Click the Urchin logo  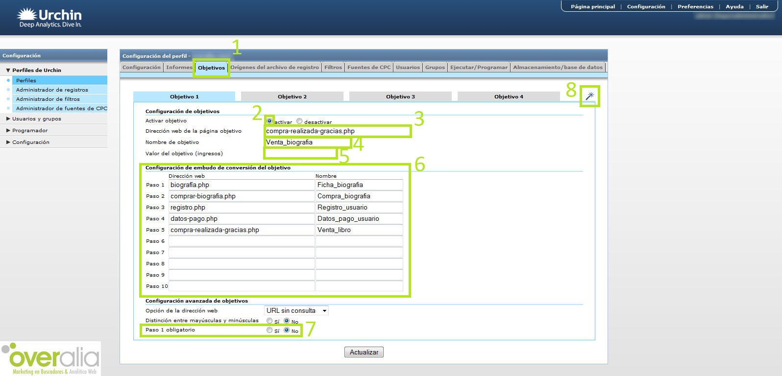[x=49, y=18]
